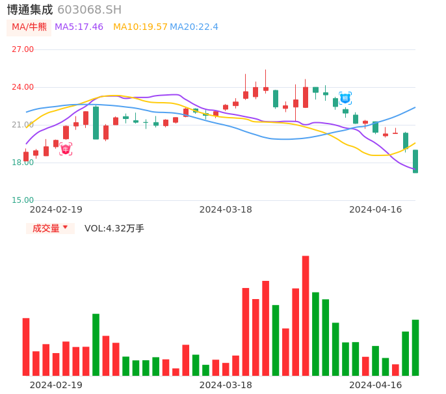Toggle the MA20 moving average label
Image resolution: width=446 pixels, height=394 pixels.
(194, 27)
